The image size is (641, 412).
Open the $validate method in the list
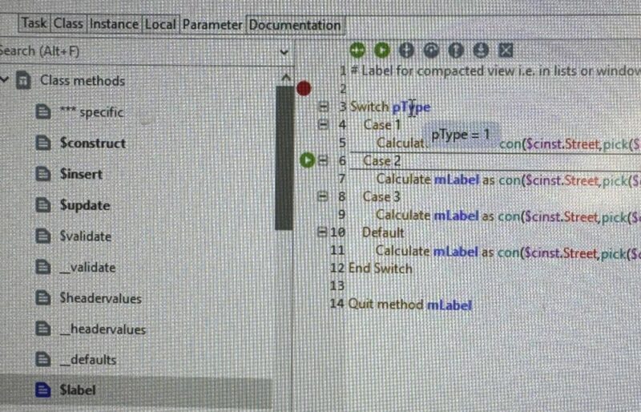point(85,236)
